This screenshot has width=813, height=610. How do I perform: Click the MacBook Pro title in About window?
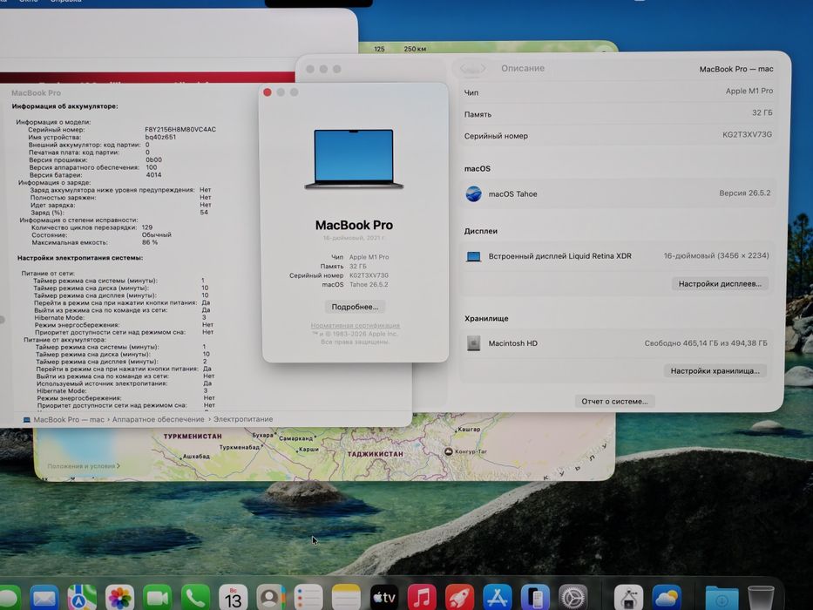[x=354, y=225]
